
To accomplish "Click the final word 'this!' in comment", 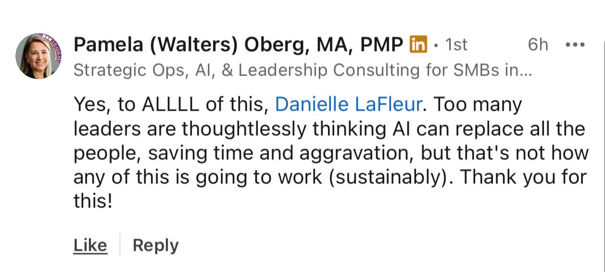I will (92, 201).
